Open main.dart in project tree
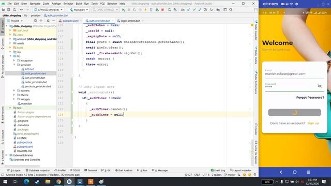This screenshot has height=186, width=331. coord(26,103)
